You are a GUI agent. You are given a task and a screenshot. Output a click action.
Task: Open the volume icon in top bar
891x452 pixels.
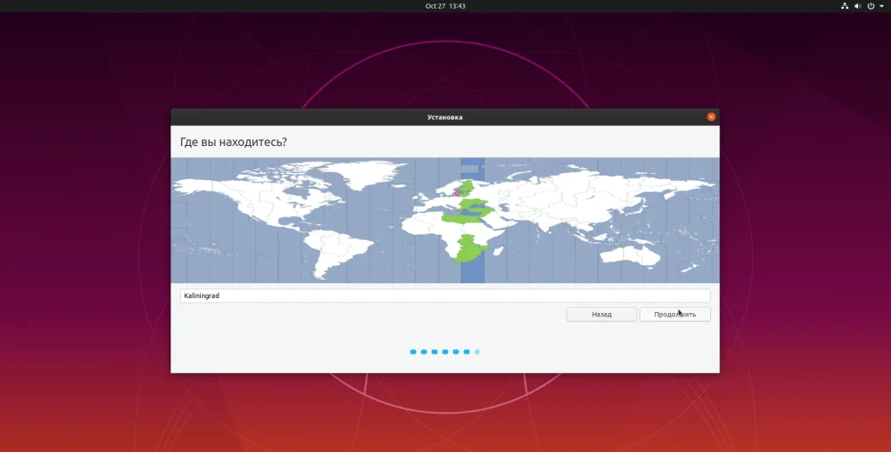coord(857,6)
